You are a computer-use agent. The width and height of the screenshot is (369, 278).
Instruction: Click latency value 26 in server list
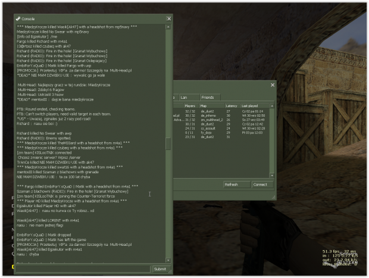[229, 120]
